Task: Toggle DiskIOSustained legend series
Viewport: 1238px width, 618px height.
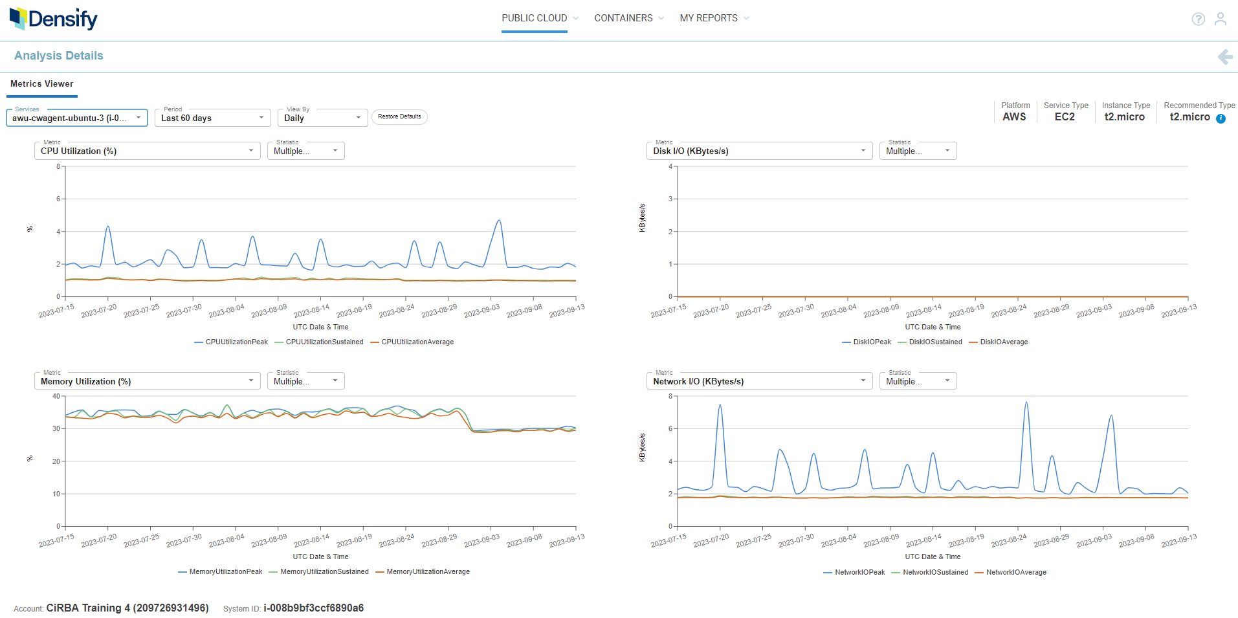Action: pos(930,342)
